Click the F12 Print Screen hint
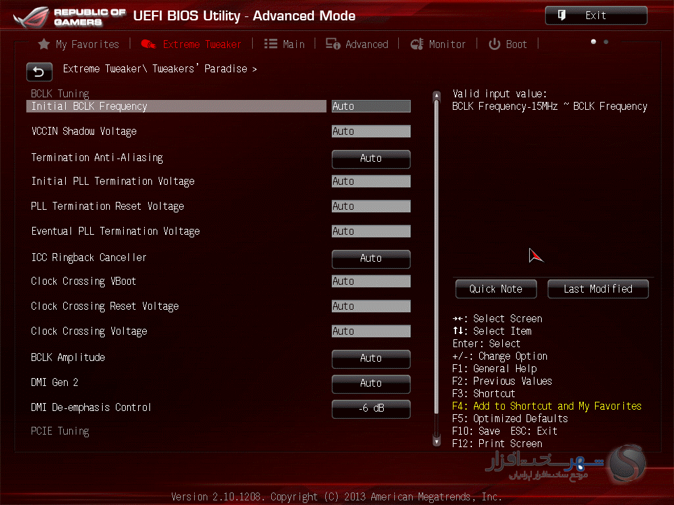 (498, 444)
